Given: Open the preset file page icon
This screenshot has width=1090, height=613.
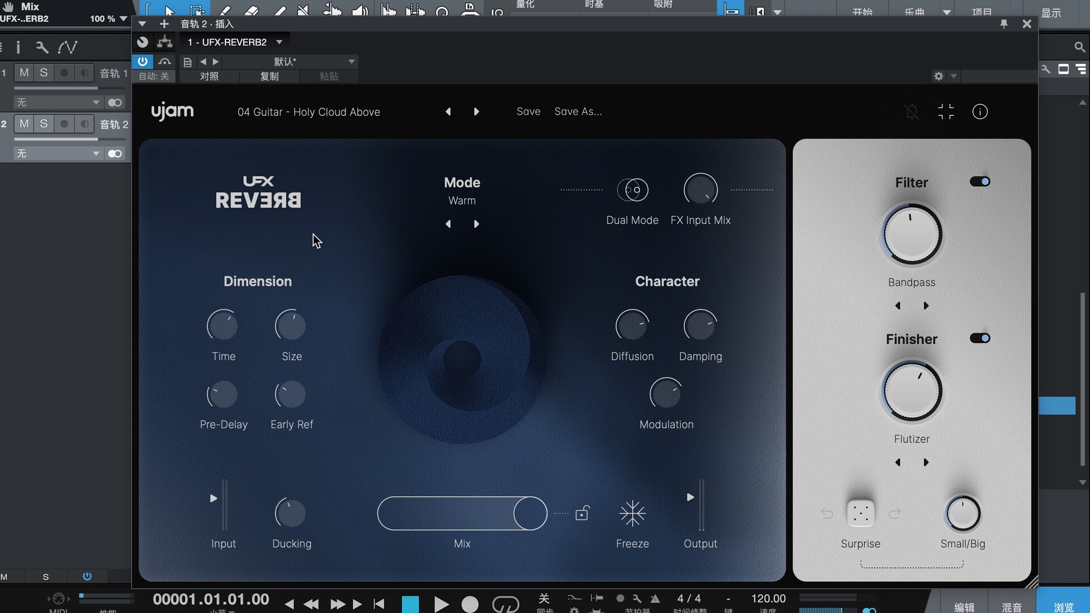Looking at the screenshot, I should 187,62.
